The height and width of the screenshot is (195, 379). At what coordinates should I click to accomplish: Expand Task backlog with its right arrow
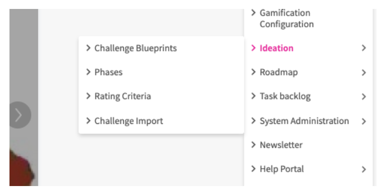(364, 97)
